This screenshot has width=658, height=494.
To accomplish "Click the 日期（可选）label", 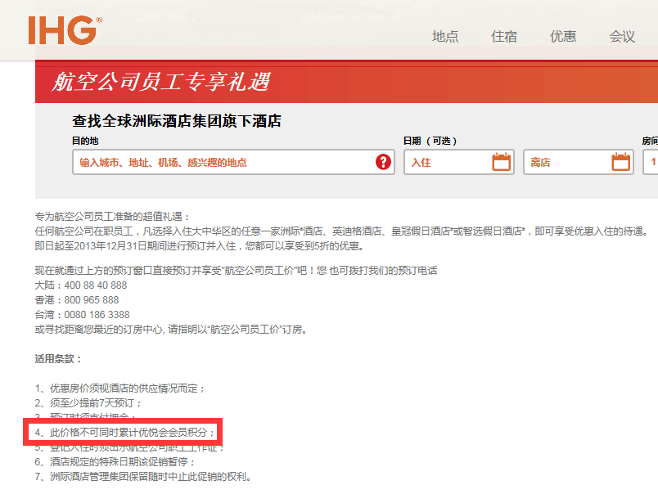I will pyautogui.click(x=430, y=141).
